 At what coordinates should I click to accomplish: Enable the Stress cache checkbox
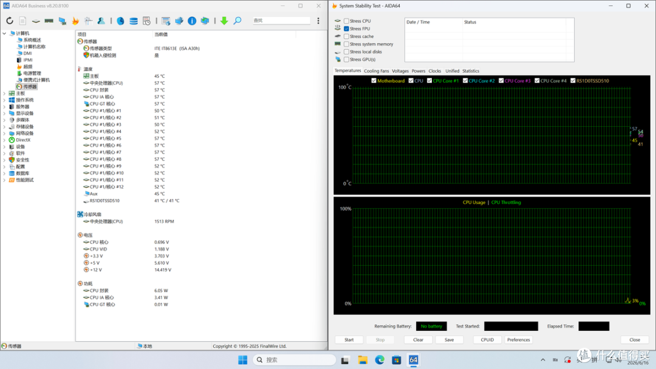[x=346, y=36]
